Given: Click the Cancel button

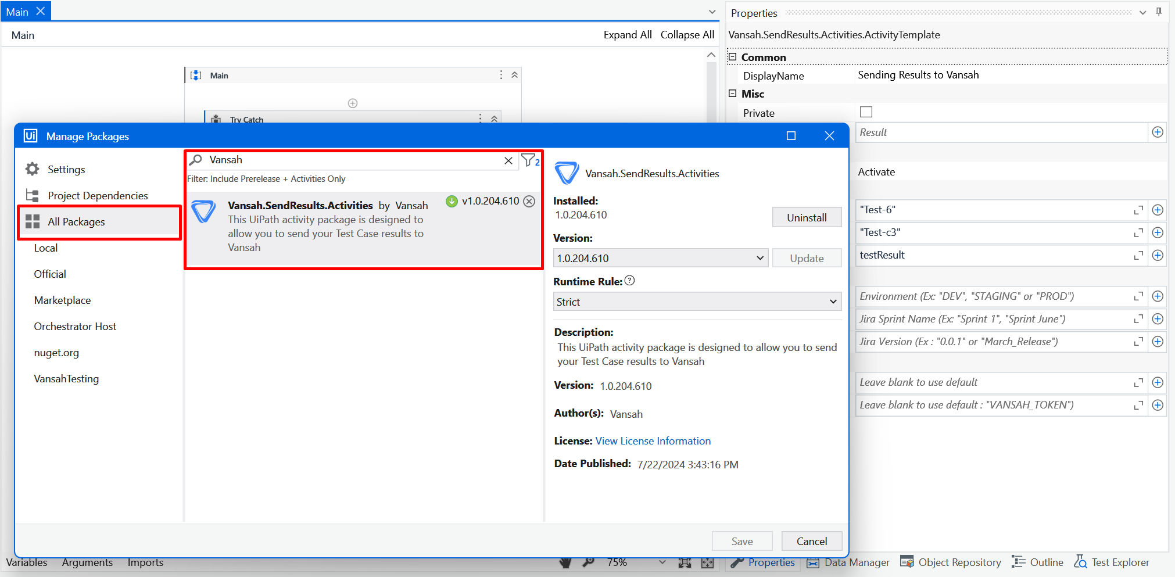Looking at the screenshot, I should coord(812,541).
